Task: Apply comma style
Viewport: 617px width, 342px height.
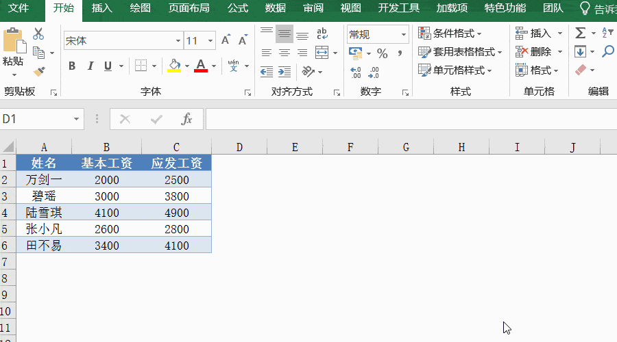Action: tap(400, 53)
